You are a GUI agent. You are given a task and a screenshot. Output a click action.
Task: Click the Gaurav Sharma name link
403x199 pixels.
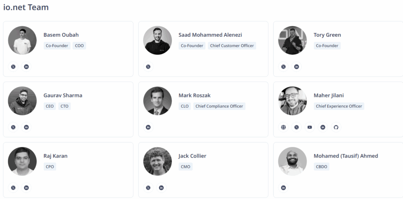tap(63, 95)
